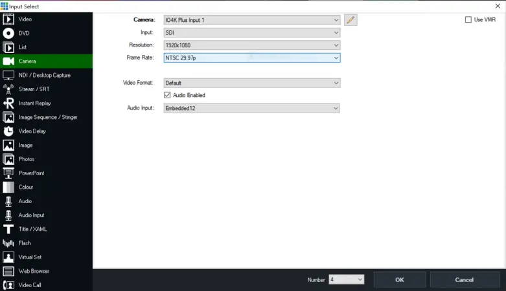
Task: Open the Camera device dropdown
Action: click(252, 20)
